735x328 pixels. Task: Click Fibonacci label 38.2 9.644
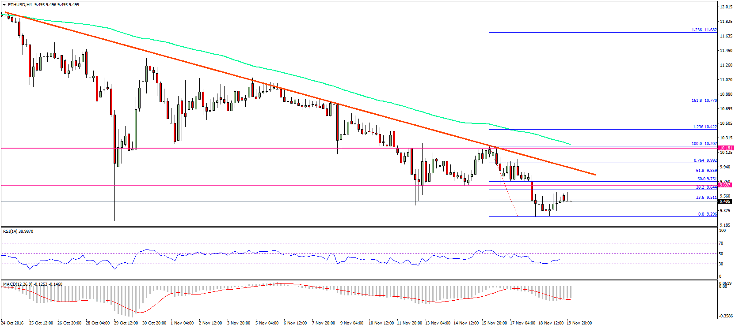pos(706,187)
